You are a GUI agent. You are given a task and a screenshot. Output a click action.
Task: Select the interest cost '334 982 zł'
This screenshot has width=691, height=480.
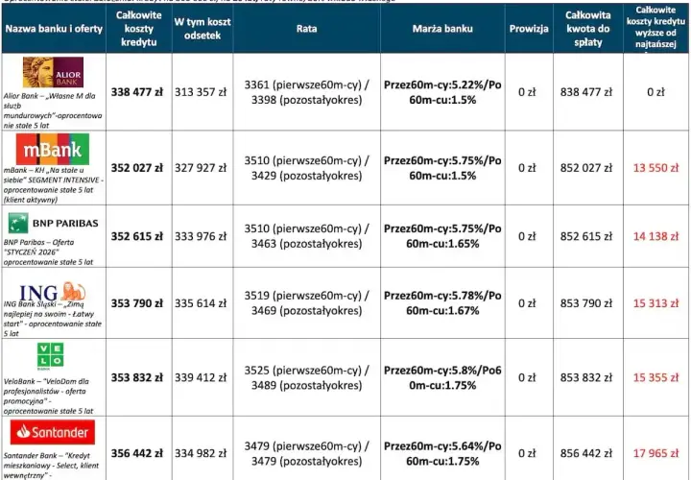point(201,453)
